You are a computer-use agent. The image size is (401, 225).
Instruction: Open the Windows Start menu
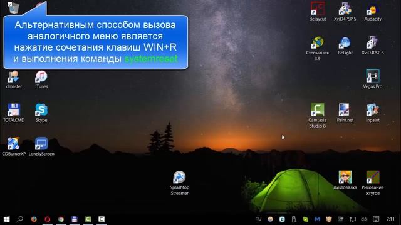pos(7,219)
